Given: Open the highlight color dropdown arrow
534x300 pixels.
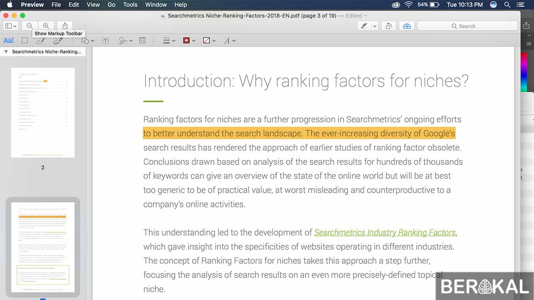Looking at the screenshot, I should point(375,26).
